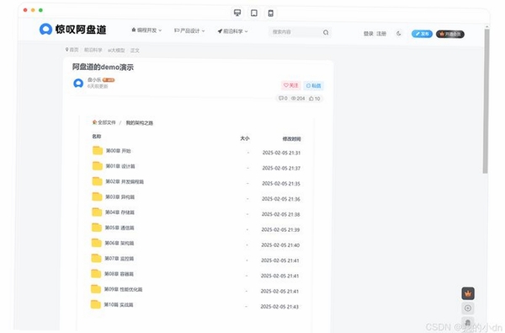Open folder icon of 第06章 架构篇

click(x=96, y=243)
